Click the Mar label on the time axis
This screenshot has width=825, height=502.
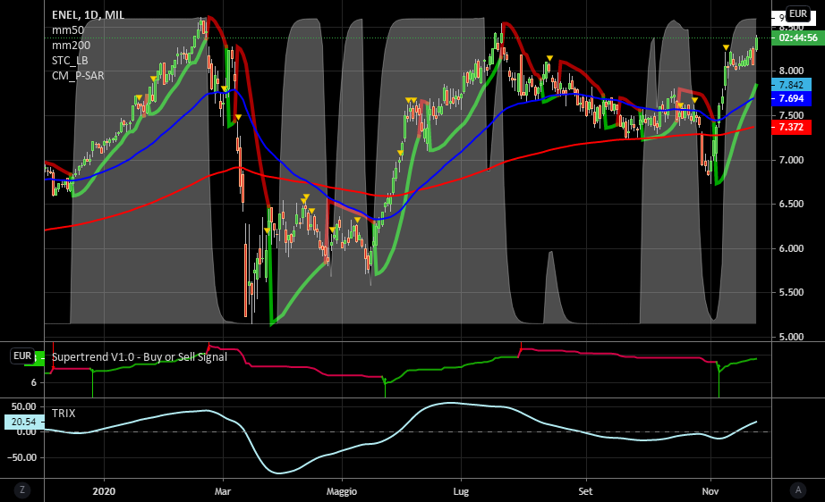[x=223, y=491]
